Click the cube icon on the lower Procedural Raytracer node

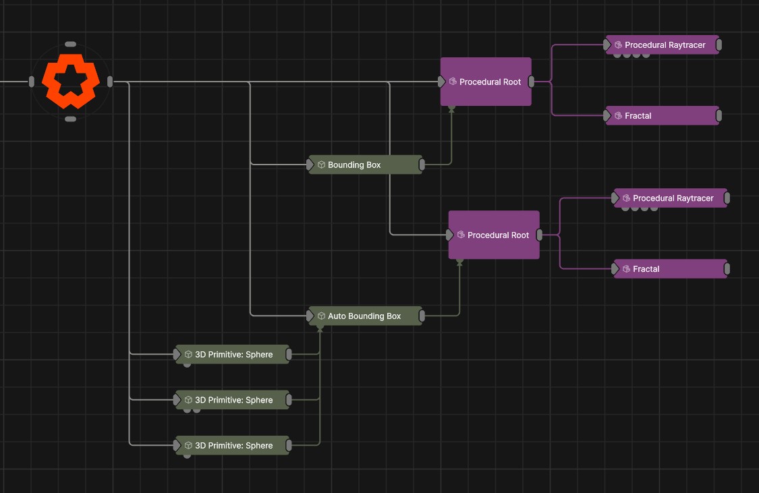click(x=625, y=198)
